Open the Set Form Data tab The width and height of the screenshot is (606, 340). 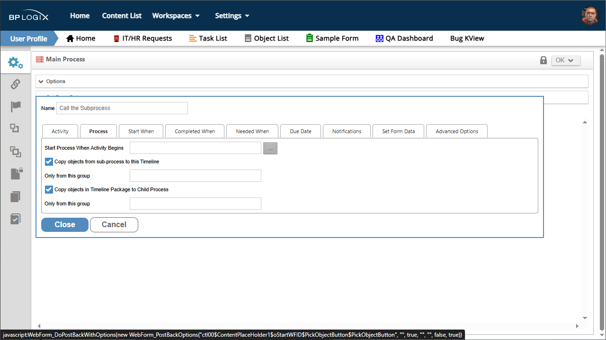click(399, 131)
